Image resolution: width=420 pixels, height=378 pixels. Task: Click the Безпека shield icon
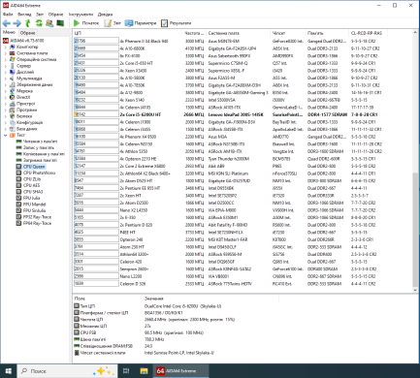click(x=13, y=116)
